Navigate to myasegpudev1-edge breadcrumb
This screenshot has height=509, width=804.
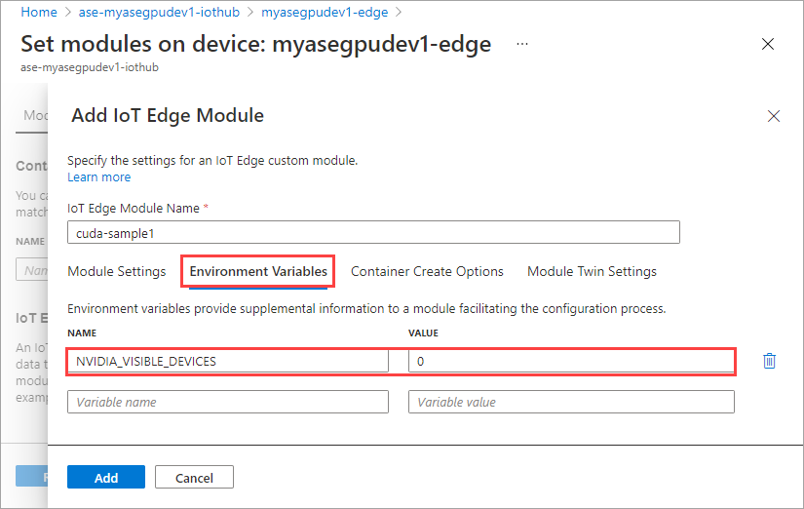pyautogui.click(x=325, y=12)
